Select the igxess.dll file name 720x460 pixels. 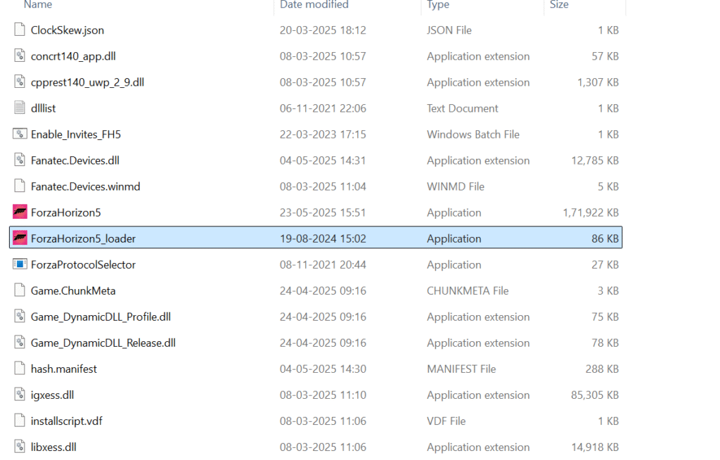click(52, 395)
